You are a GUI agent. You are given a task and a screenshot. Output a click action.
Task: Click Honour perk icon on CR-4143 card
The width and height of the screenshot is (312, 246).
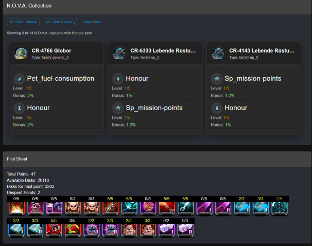point(217,108)
